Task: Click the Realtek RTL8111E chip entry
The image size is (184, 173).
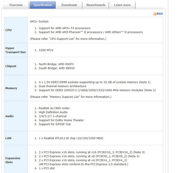Action: click(71, 138)
